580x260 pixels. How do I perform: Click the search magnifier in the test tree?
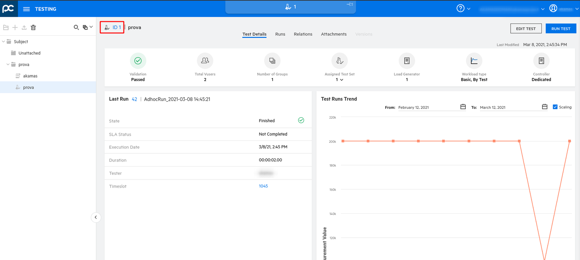(x=76, y=27)
